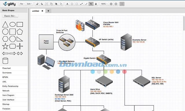The image size is (185, 111).
Task: Expand the User Interface shape library
Action: 14,100
